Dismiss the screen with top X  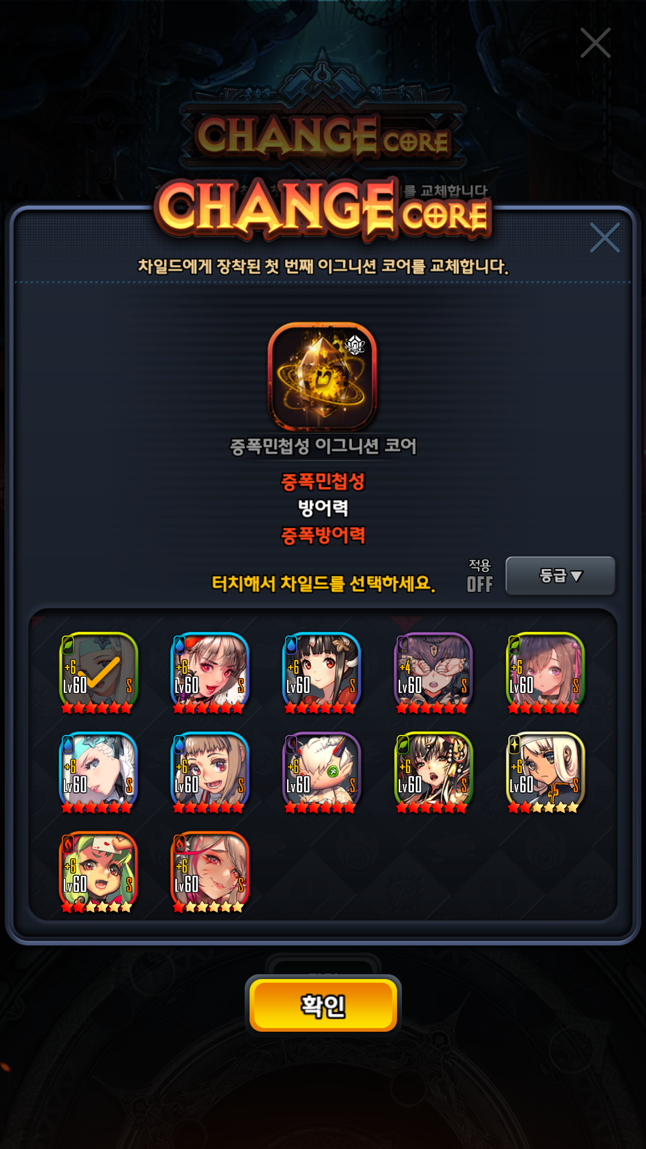click(595, 42)
